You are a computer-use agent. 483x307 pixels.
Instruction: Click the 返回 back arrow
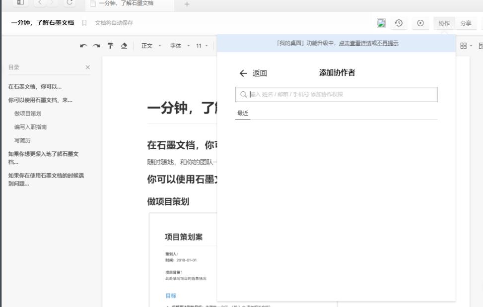[243, 73]
